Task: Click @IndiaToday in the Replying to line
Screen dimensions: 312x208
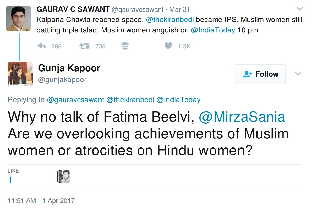Action: (178, 100)
